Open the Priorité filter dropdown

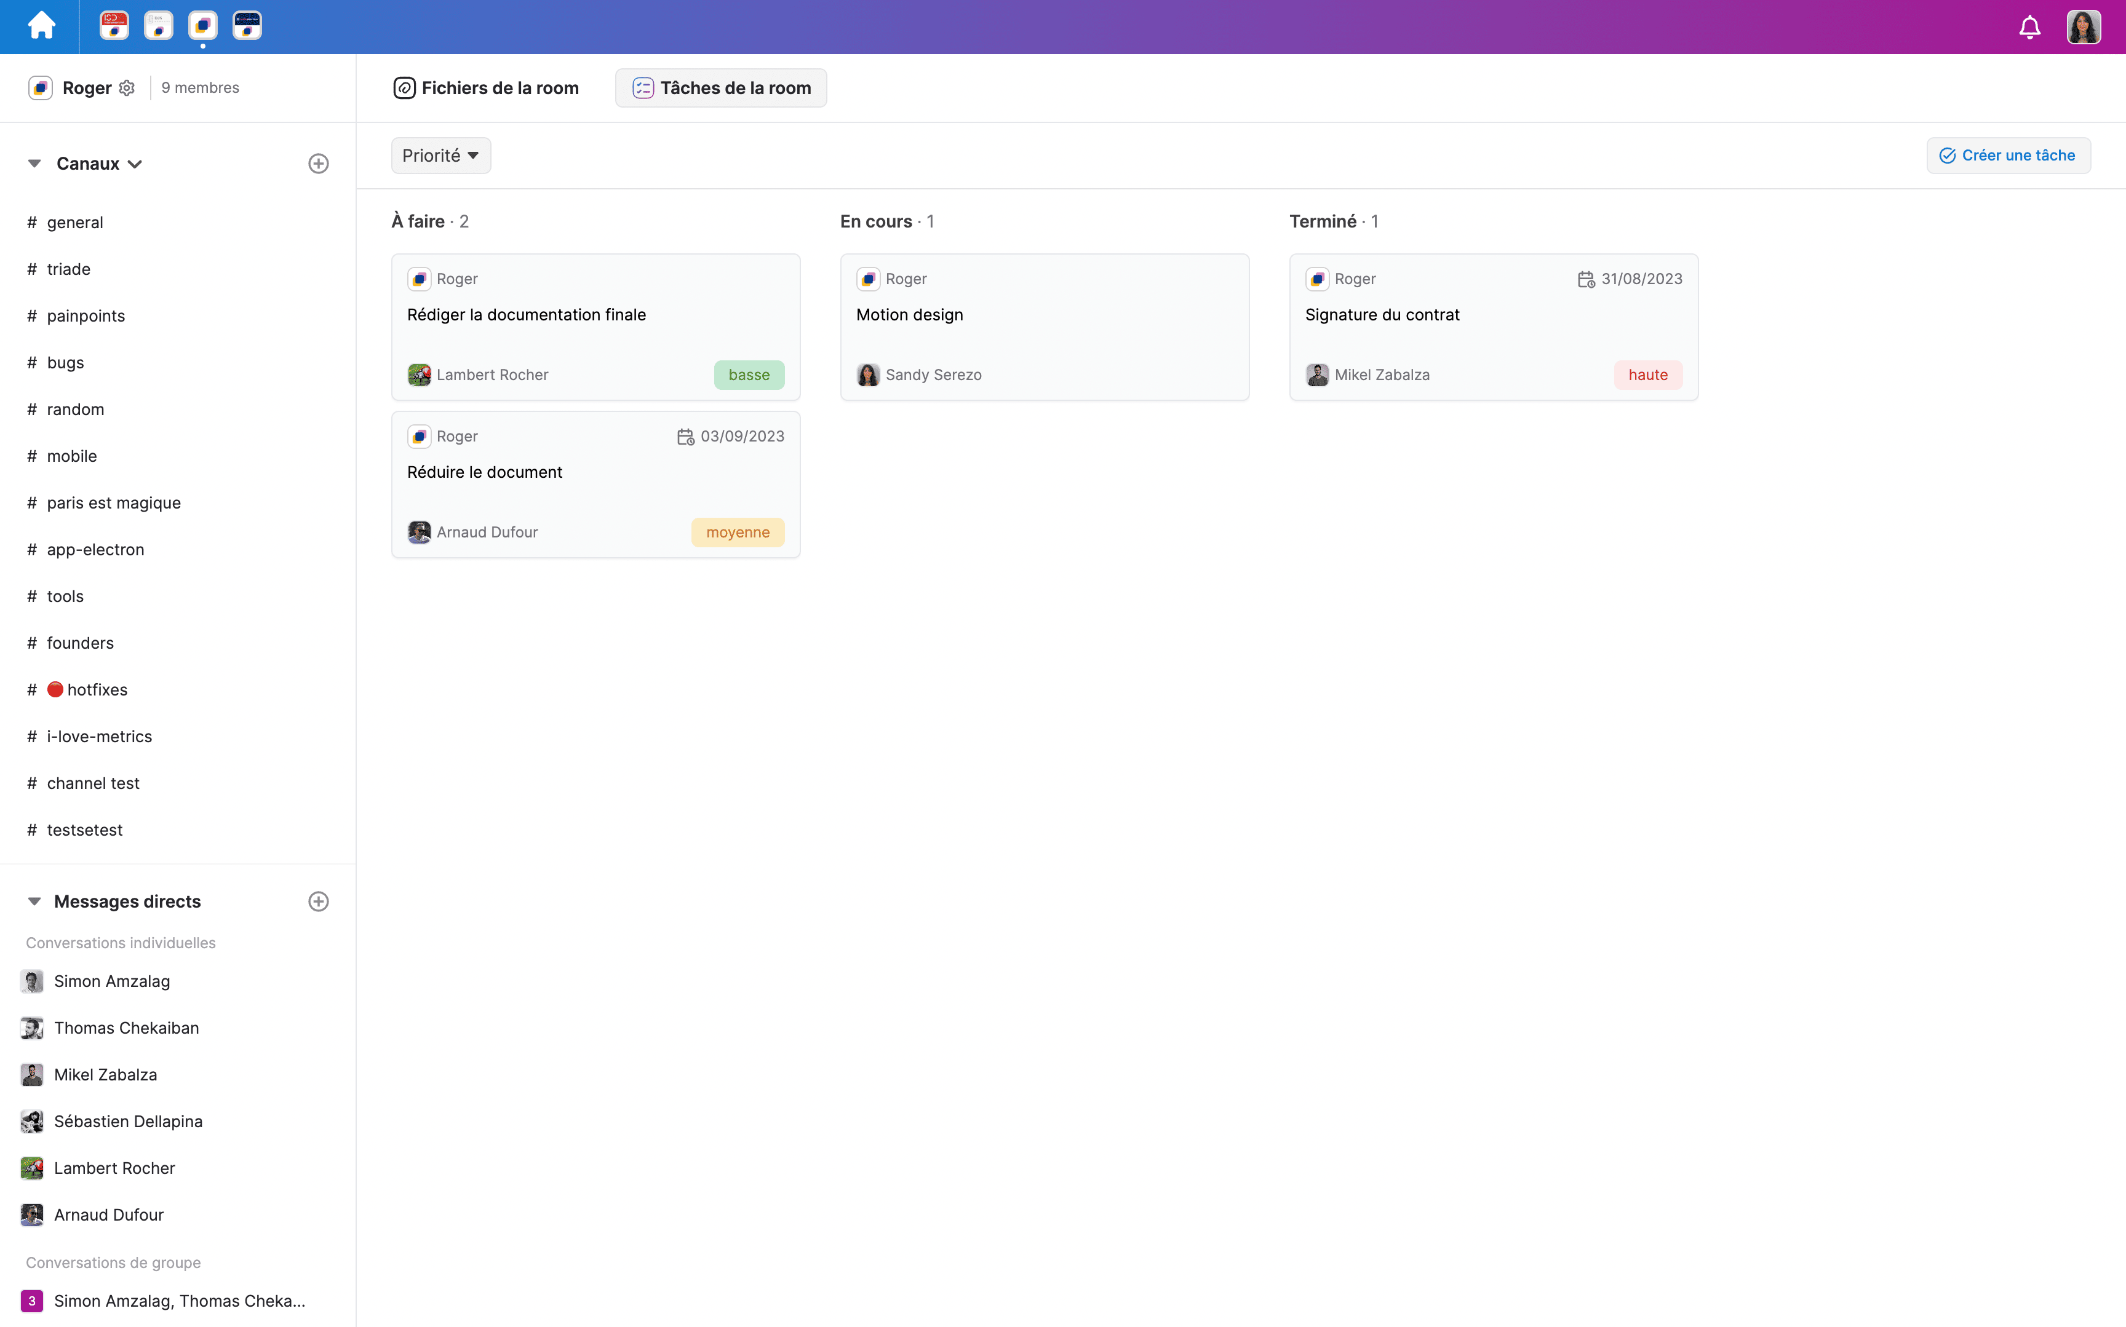[440, 156]
